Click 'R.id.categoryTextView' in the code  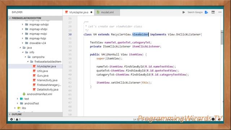[169, 75]
